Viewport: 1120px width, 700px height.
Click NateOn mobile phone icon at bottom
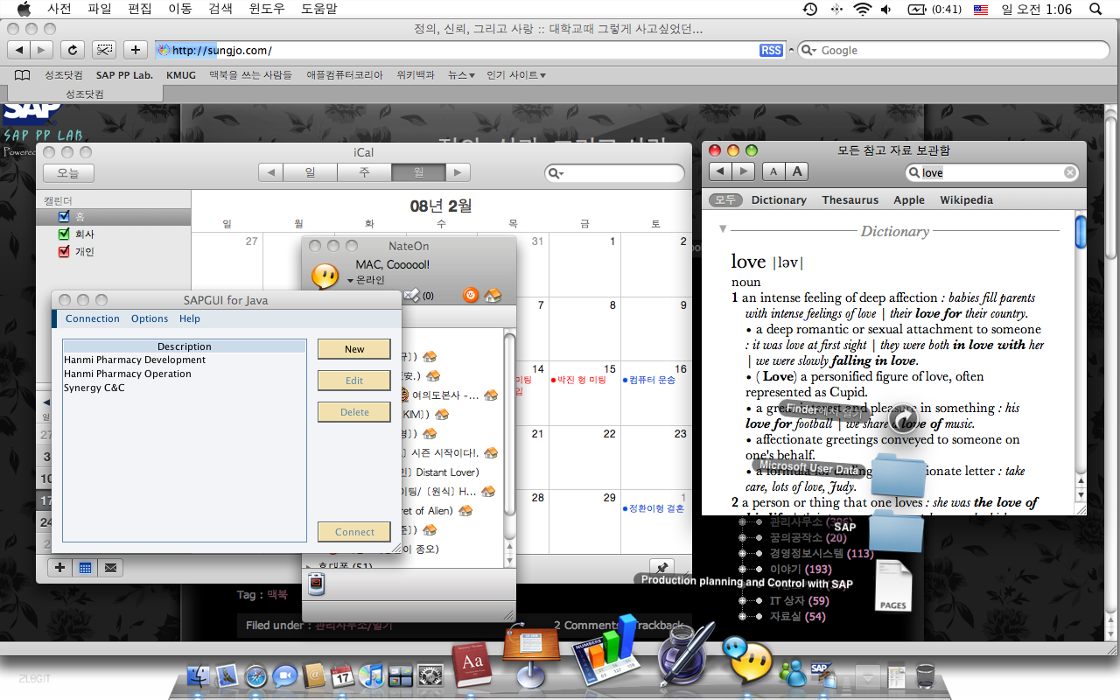(317, 584)
